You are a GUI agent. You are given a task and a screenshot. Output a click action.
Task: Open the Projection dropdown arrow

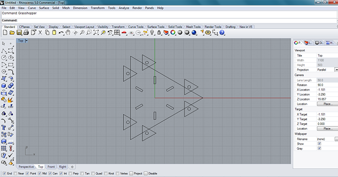coord(336,70)
